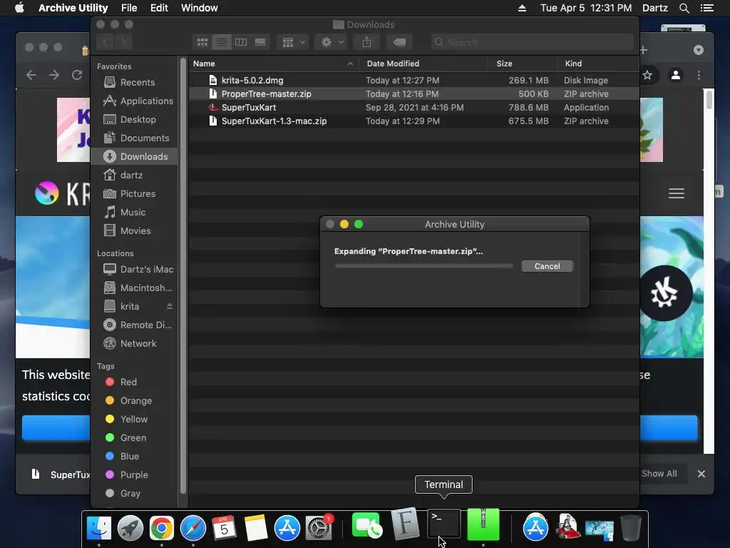Screen dimensions: 730x548
Task: Select Downloads in the sidebar
Action: click(135, 156)
